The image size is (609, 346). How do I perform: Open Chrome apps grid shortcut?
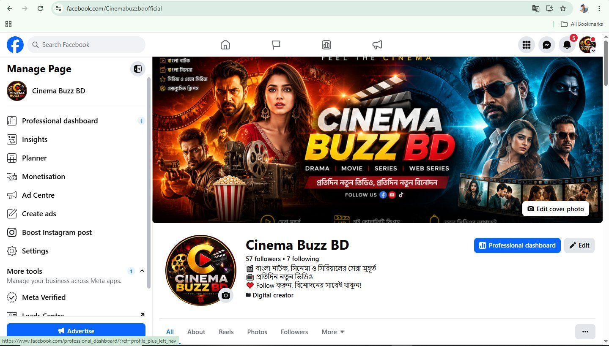click(8, 24)
